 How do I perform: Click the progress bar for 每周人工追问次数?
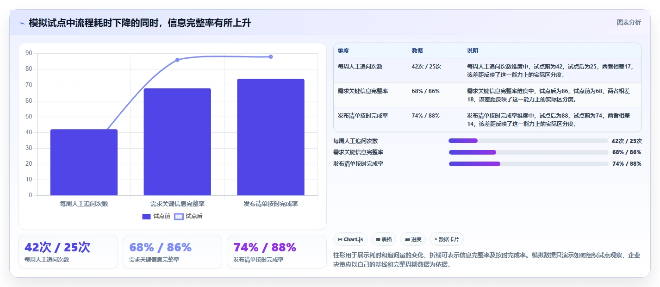click(528, 141)
